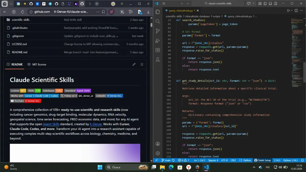Image resolution: width=306 pixels, height=172 pixels.
Task: Open the VS Code Explorer view
Action: tap(158, 12)
